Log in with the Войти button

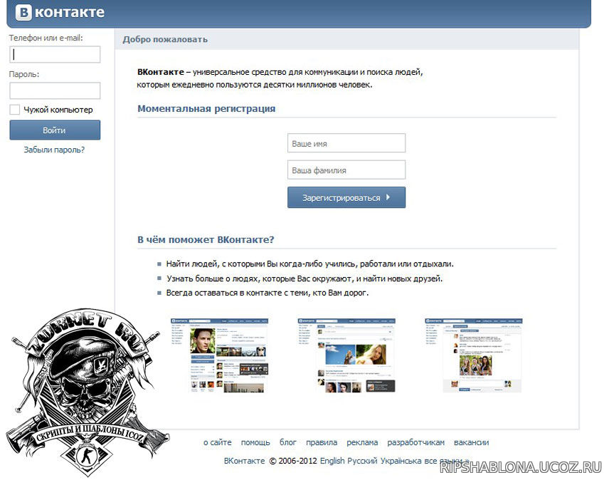click(55, 130)
